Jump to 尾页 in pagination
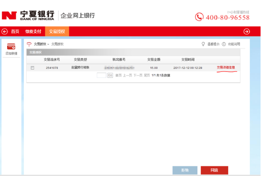 [147, 76]
